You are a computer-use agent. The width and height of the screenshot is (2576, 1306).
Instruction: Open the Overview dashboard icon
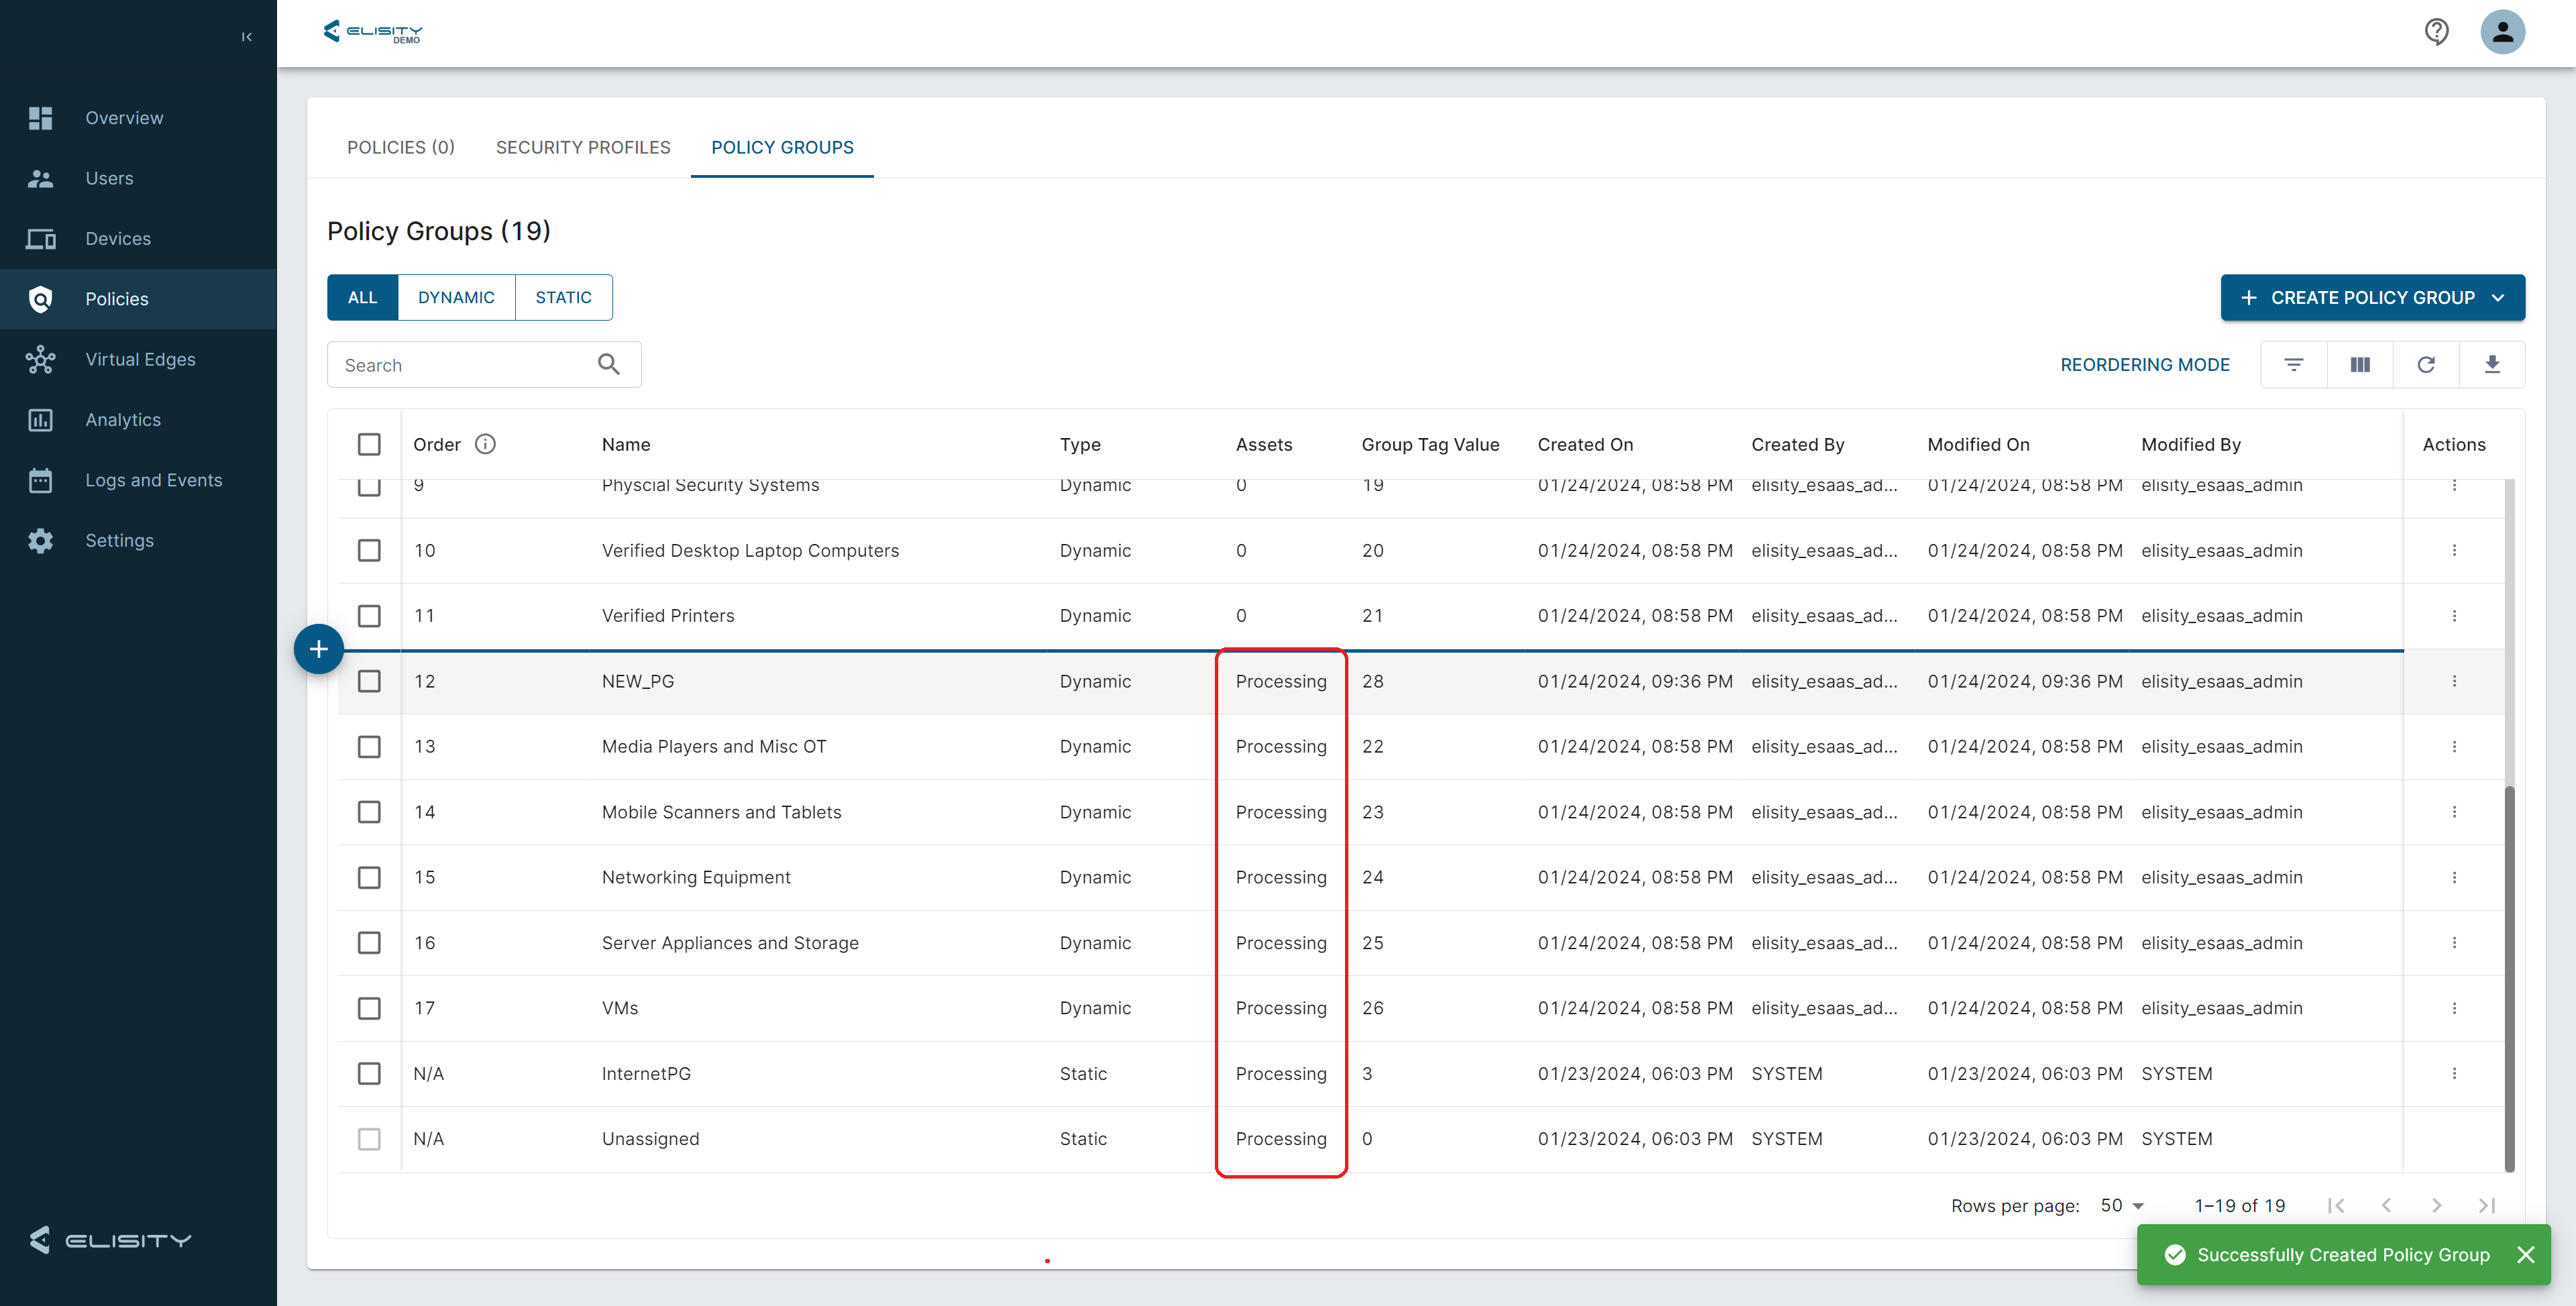click(41, 118)
